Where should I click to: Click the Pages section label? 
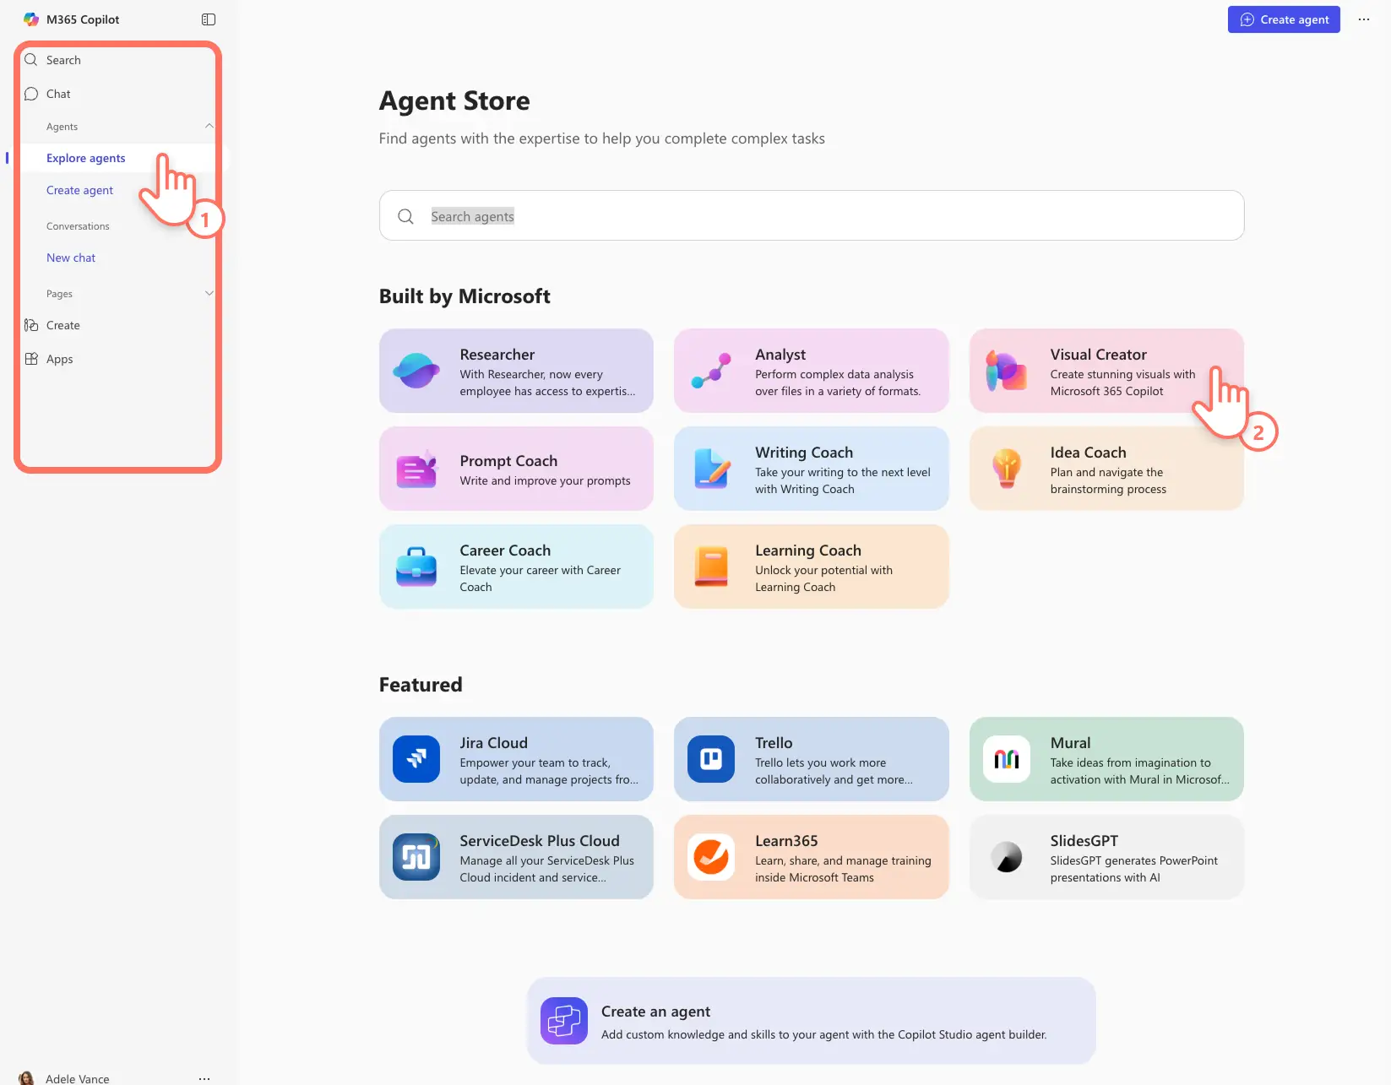tap(59, 294)
